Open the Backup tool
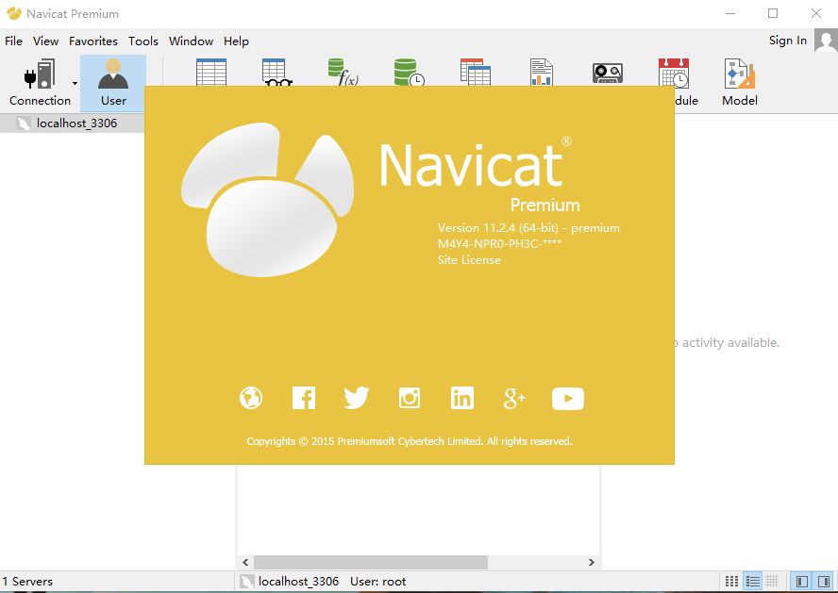 (607, 73)
